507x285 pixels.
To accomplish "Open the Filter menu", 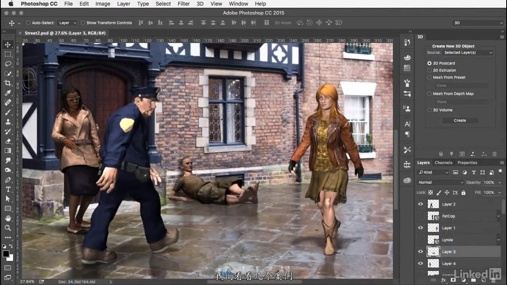I will (x=183, y=4).
